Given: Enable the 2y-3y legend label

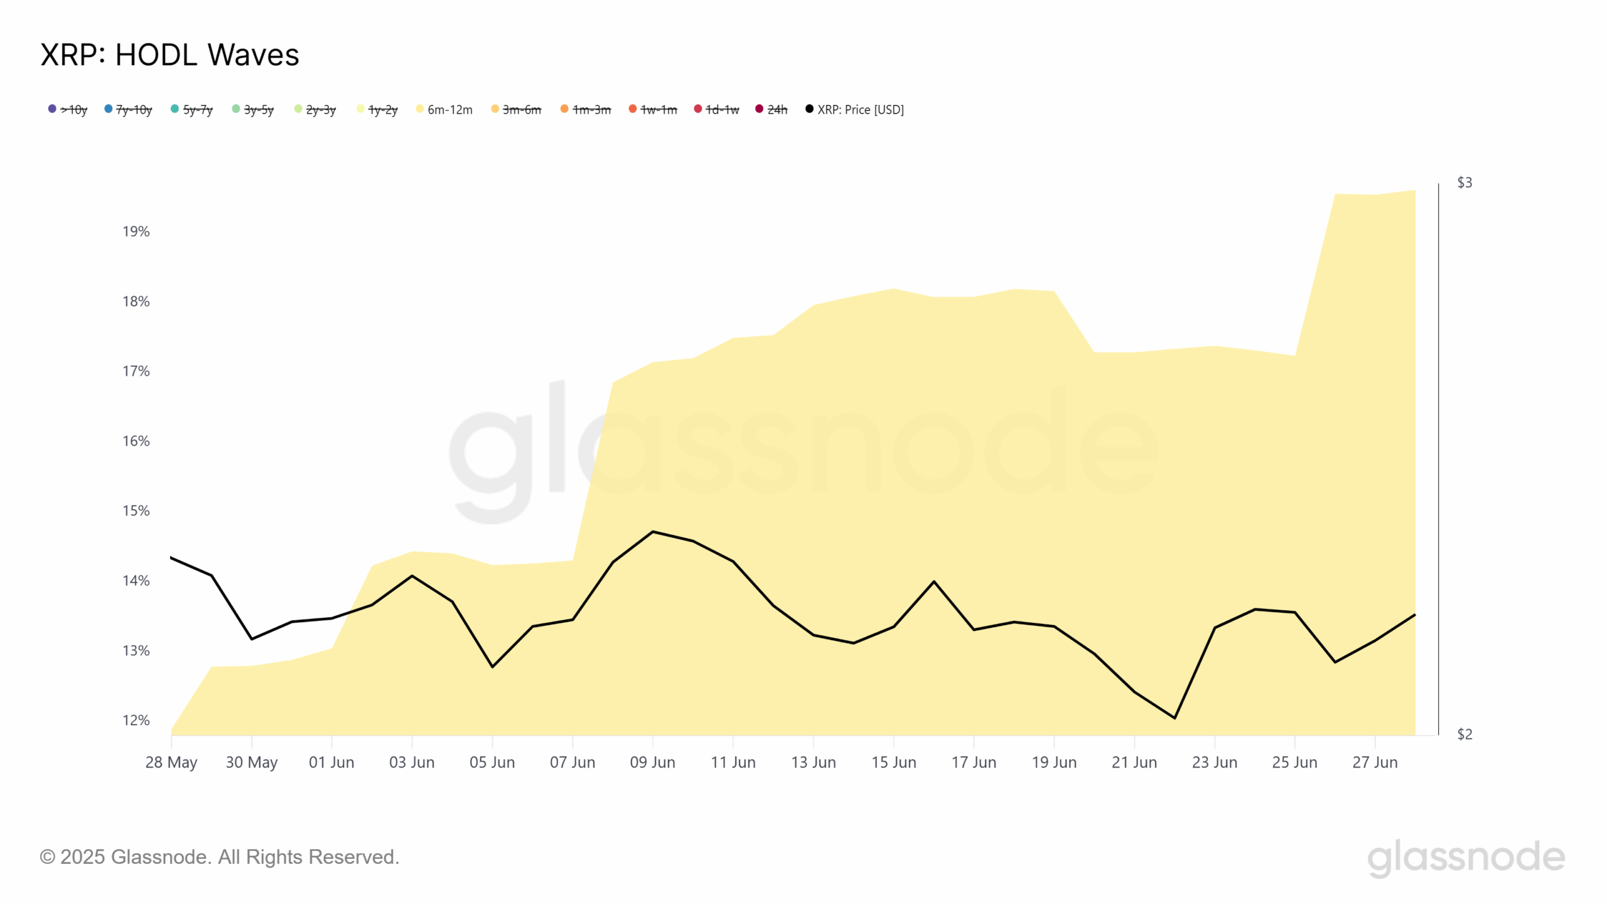Looking at the screenshot, I should [321, 110].
